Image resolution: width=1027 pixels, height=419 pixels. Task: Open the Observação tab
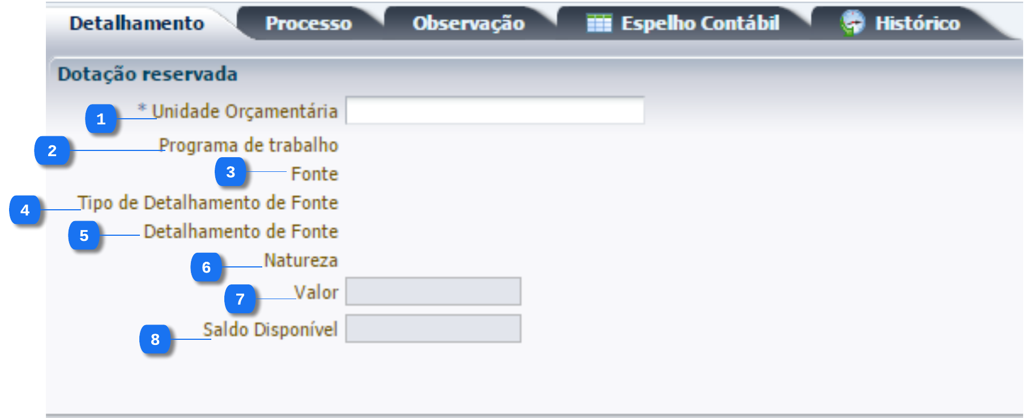tap(468, 23)
